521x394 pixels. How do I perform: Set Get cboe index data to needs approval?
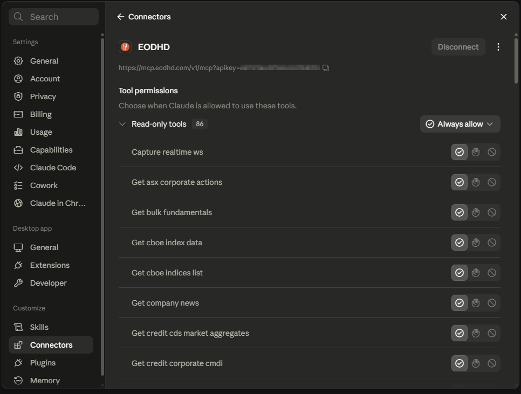pos(476,243)
